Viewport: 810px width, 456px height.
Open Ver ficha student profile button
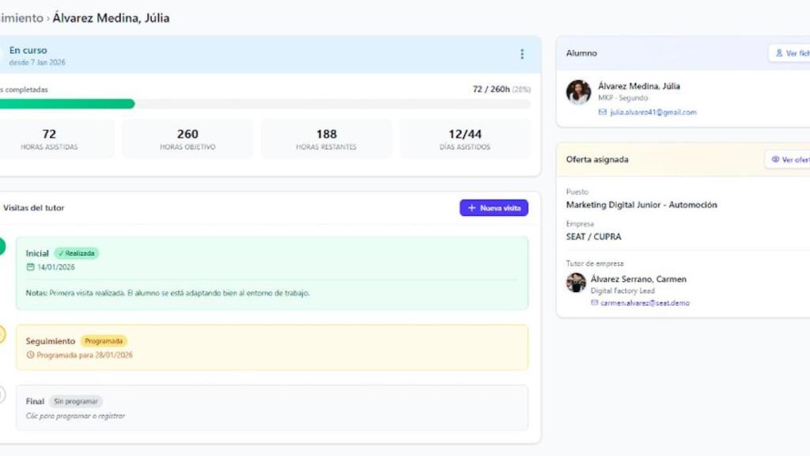789,53
